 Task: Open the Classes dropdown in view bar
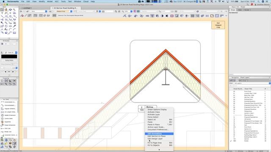39,11
